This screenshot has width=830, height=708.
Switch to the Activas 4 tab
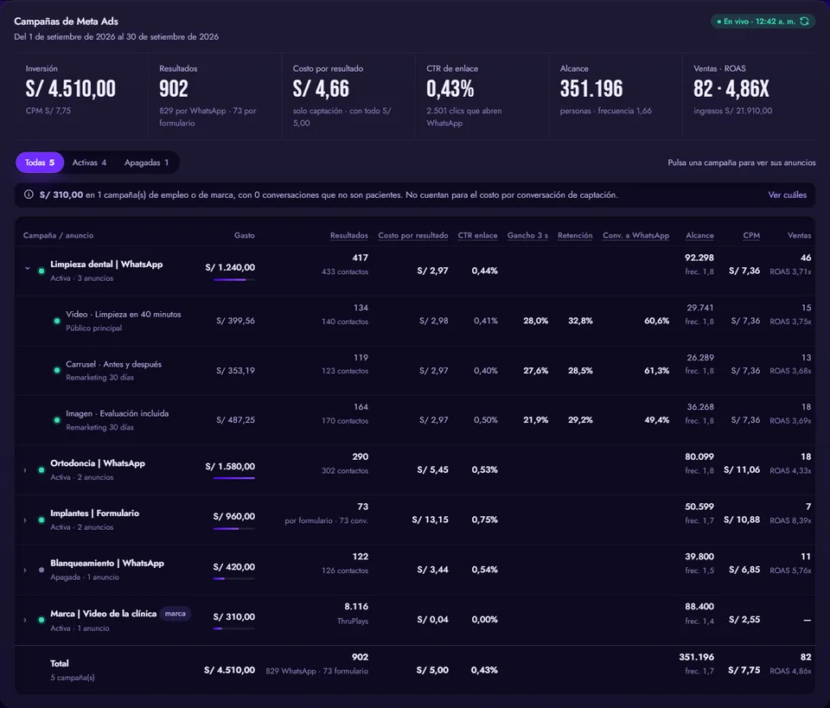click(x=89, y=163)
